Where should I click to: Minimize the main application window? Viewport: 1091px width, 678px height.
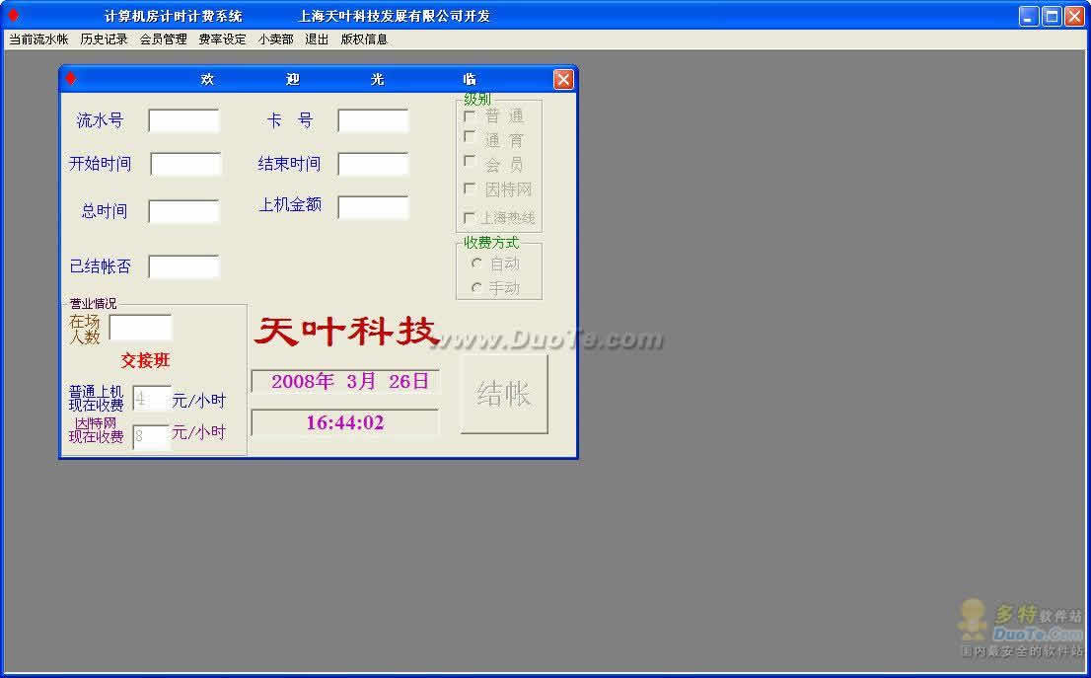click(x=1029, y=16)
